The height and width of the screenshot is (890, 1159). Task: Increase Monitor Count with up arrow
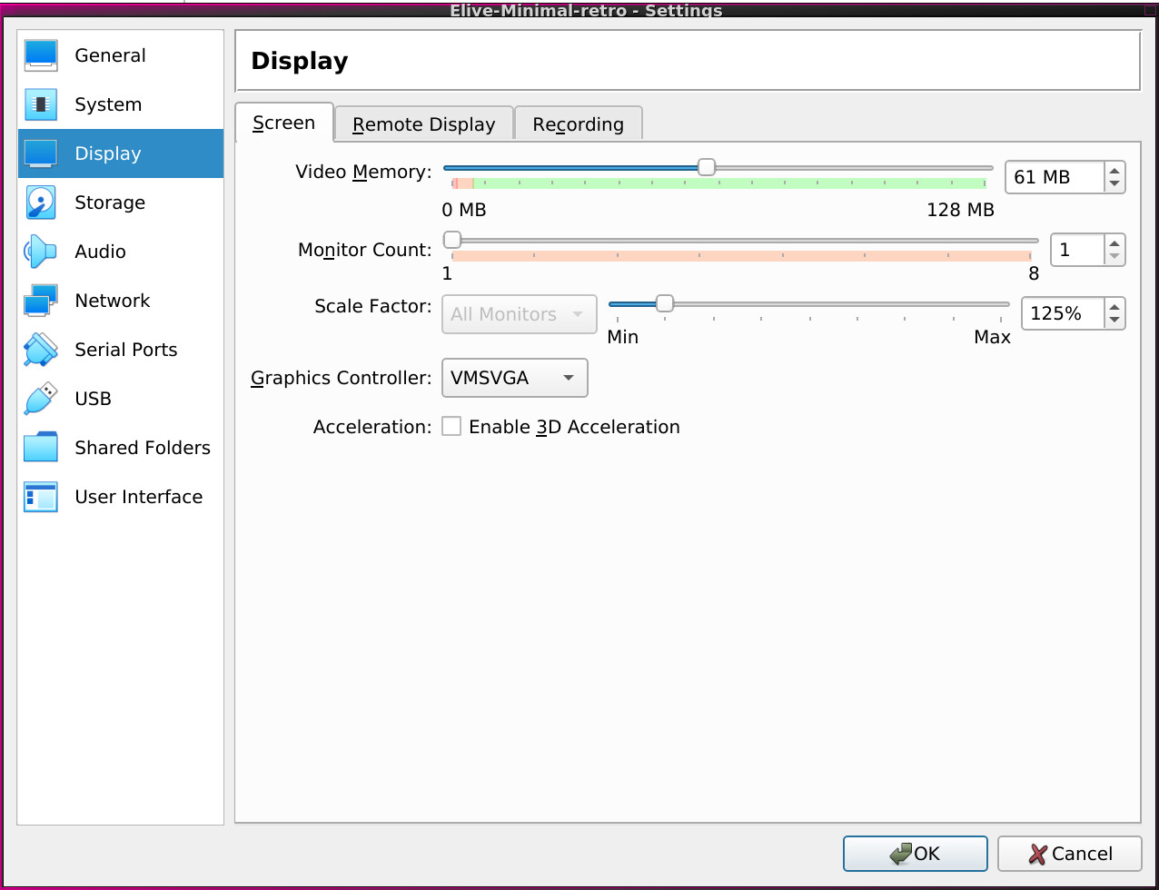[x=1114, y=242]
